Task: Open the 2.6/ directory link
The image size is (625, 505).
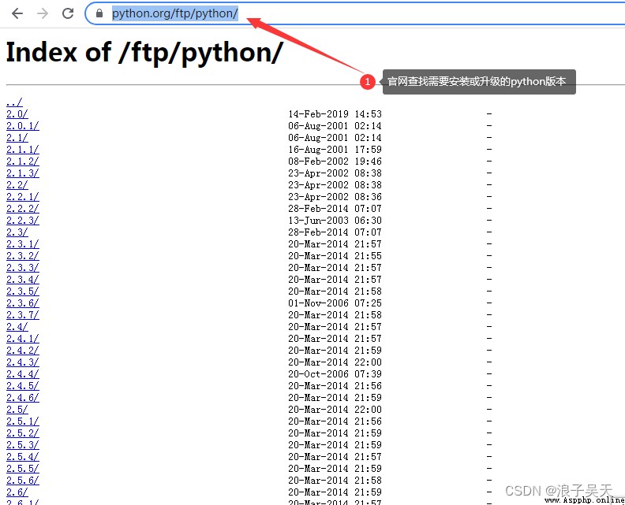Action: pos(17,492)
